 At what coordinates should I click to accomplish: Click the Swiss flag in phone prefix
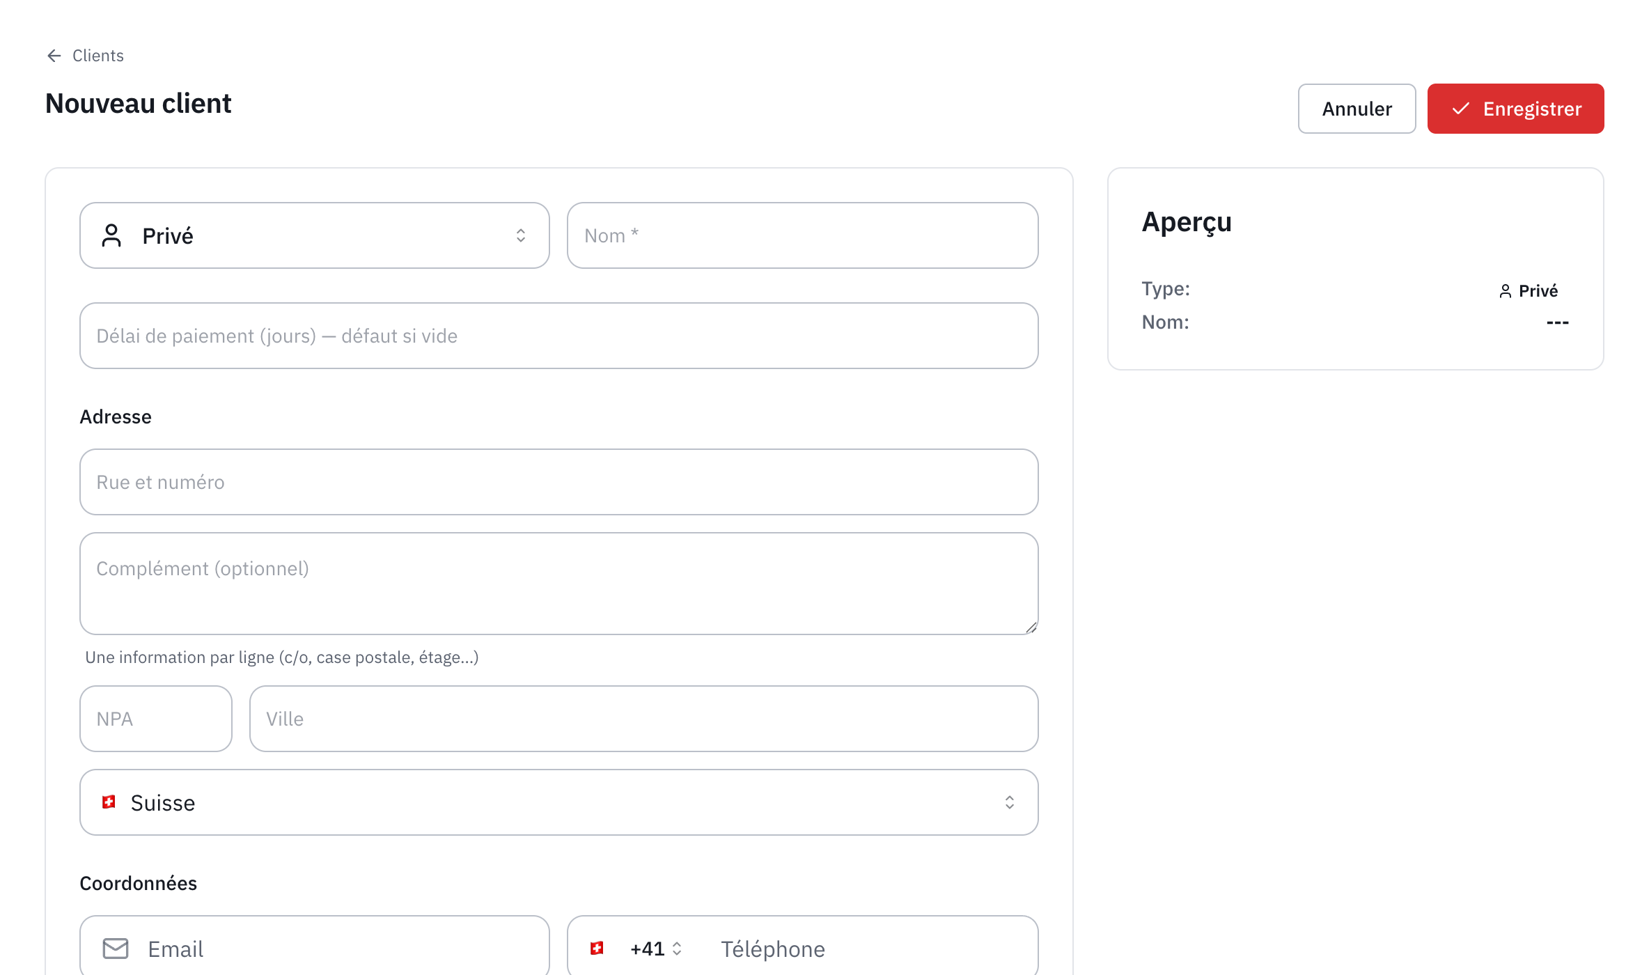597,948
